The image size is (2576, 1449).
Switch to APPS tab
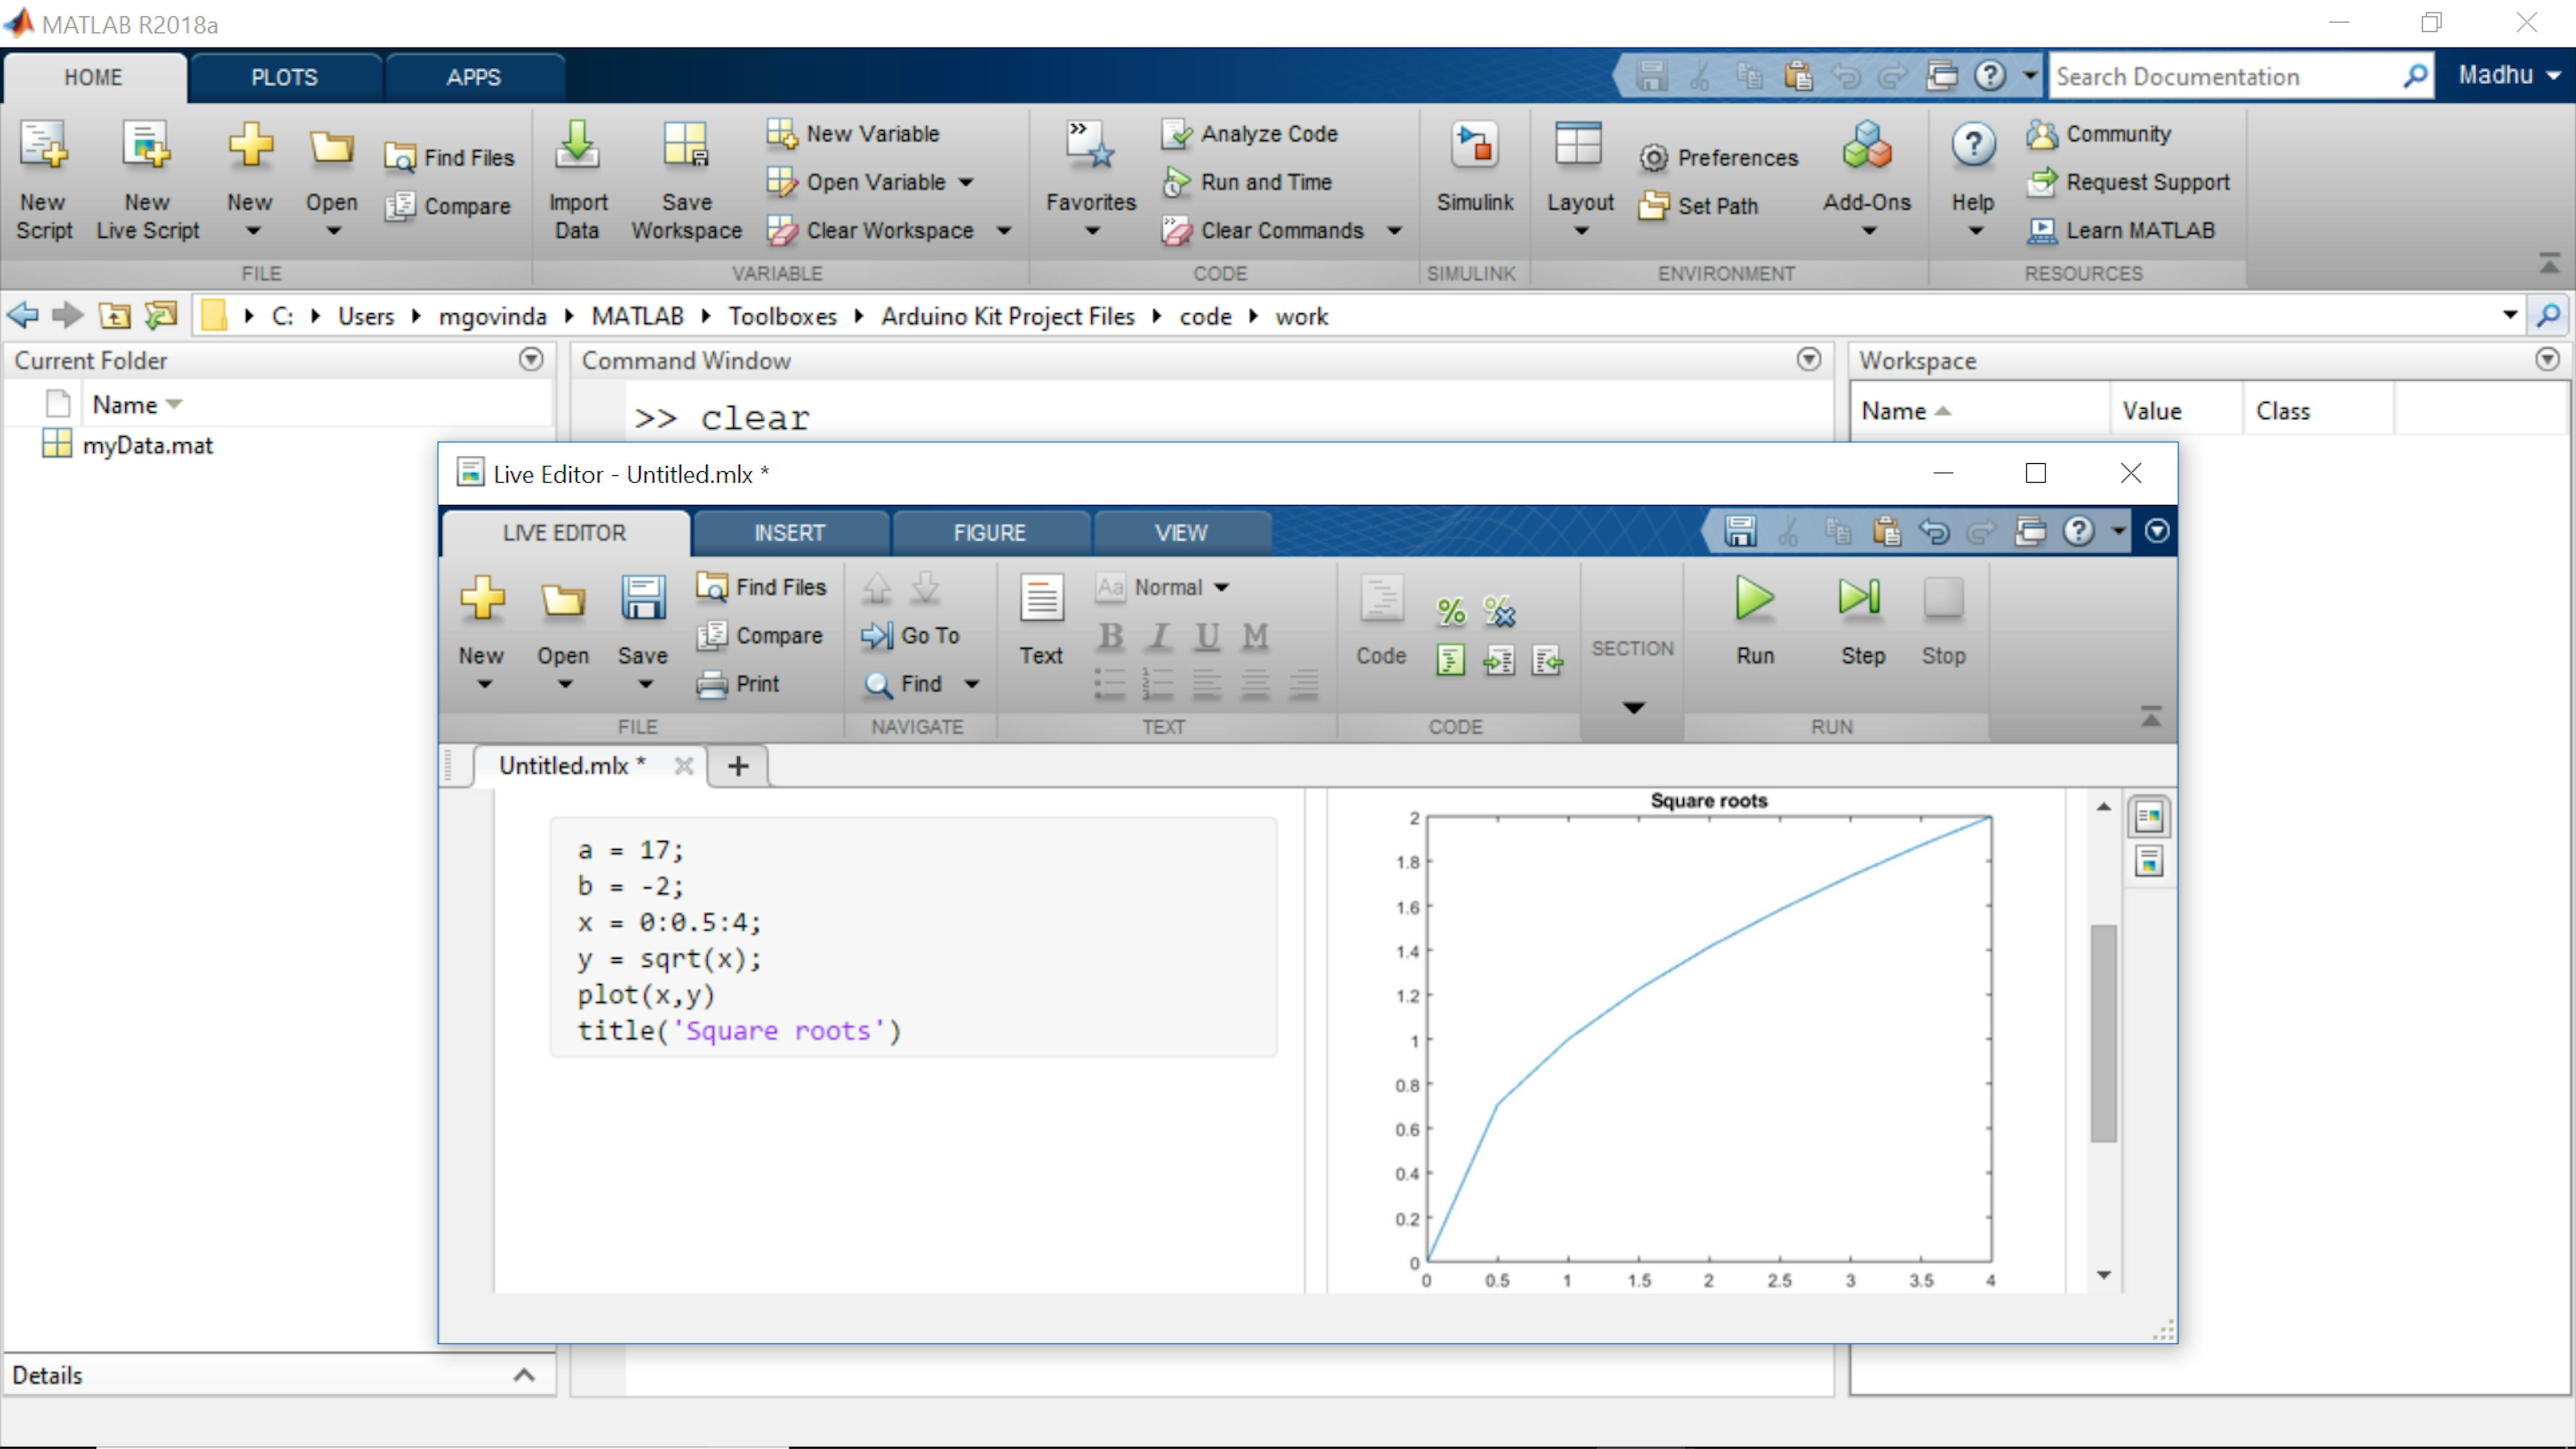473,77
